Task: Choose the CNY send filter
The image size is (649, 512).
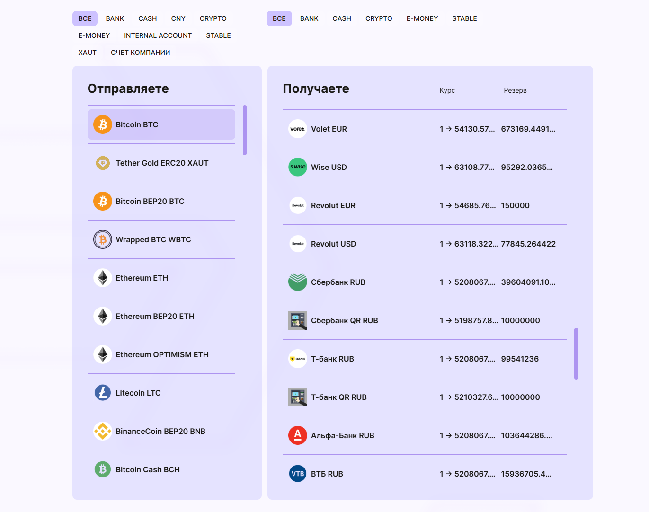Action: point(178,18)
